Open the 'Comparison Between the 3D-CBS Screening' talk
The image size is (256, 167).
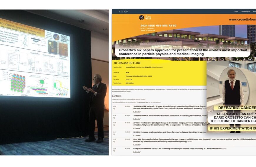[177, 149]
